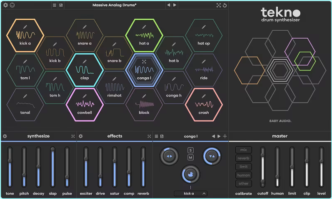Screen dimensions: 332x199
Task: Open the global settings gear icon
Action: (x=5, y=5)
